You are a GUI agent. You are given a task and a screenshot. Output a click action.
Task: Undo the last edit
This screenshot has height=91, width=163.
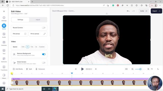[x=128, y=11]
